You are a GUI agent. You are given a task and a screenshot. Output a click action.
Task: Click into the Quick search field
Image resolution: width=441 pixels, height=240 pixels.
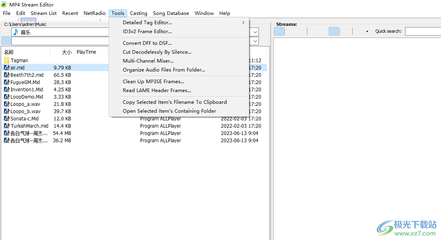[423, 31]
